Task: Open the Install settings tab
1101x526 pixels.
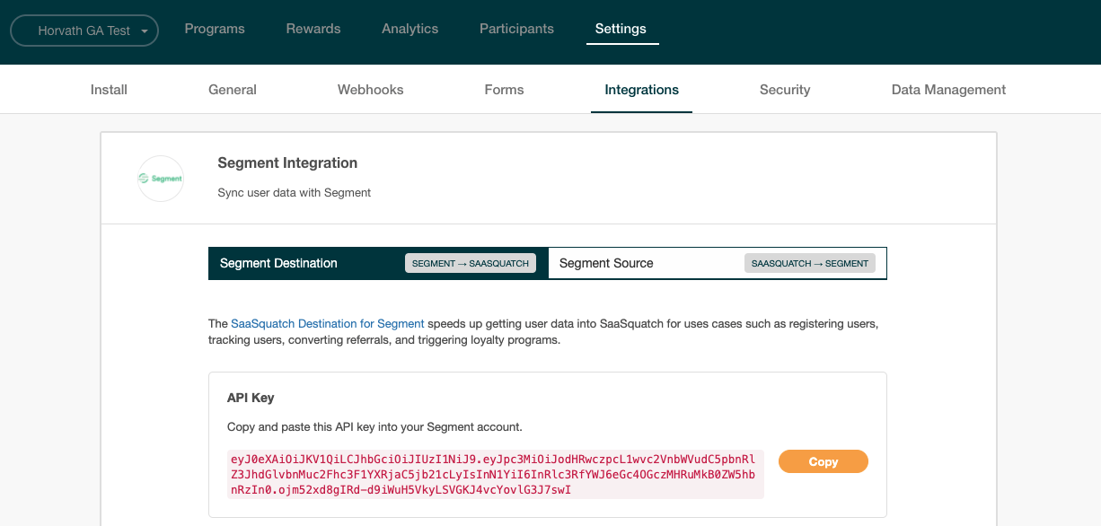Action: [109, 89]
